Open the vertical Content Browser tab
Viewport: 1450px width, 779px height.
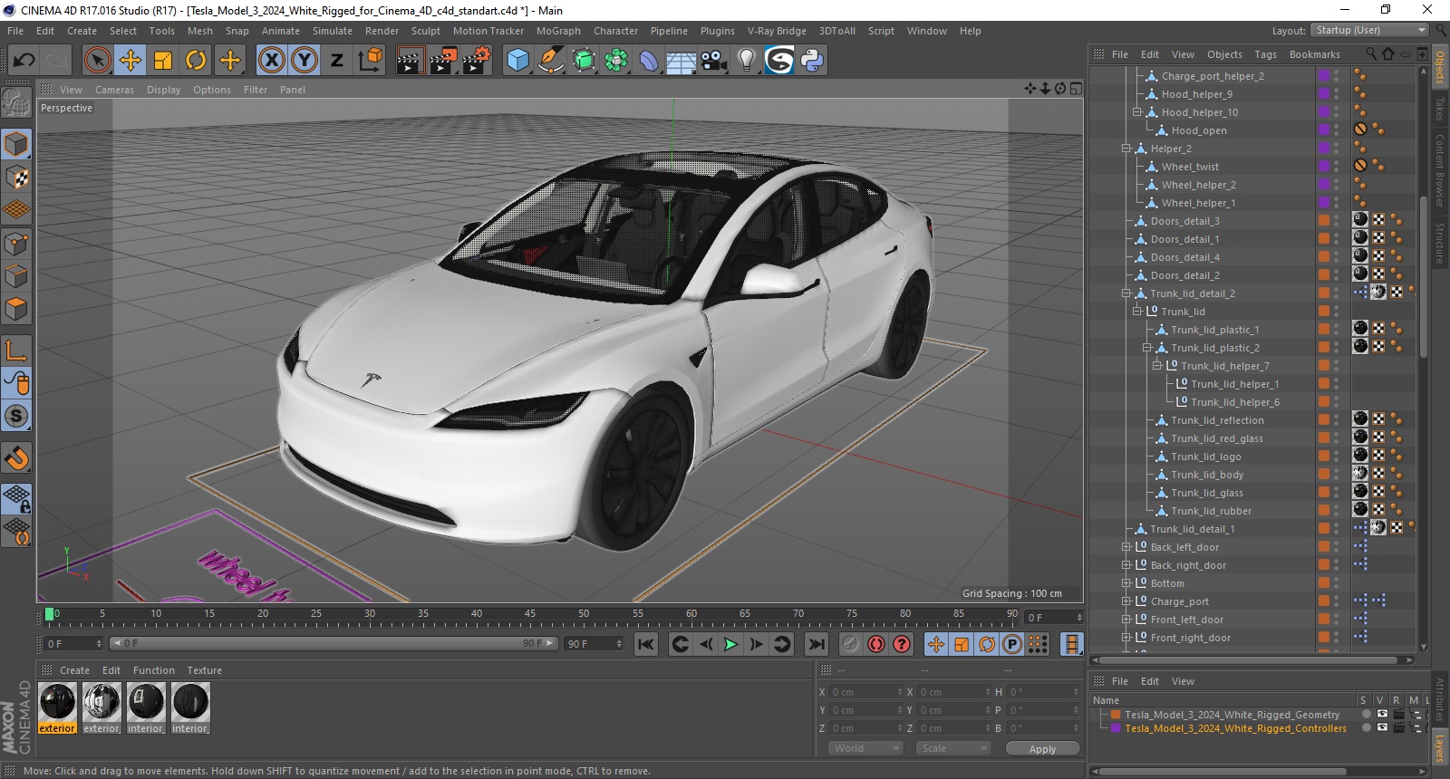[1439, 171]
